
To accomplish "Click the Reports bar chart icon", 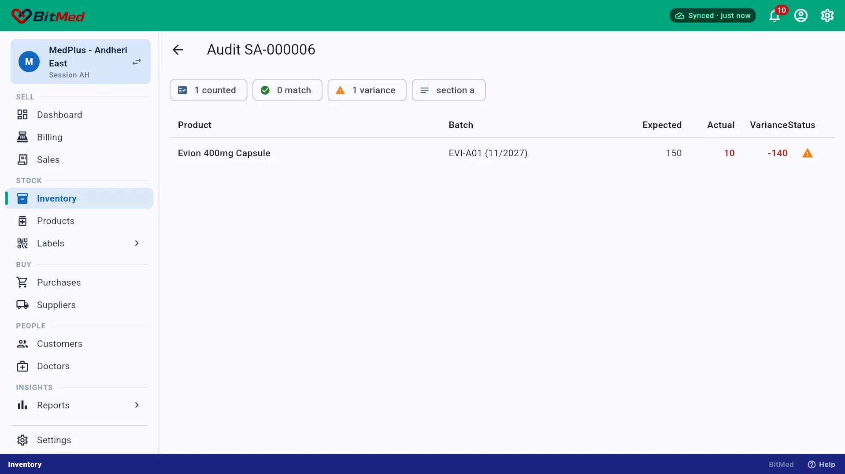I will (x=22, y=405).
